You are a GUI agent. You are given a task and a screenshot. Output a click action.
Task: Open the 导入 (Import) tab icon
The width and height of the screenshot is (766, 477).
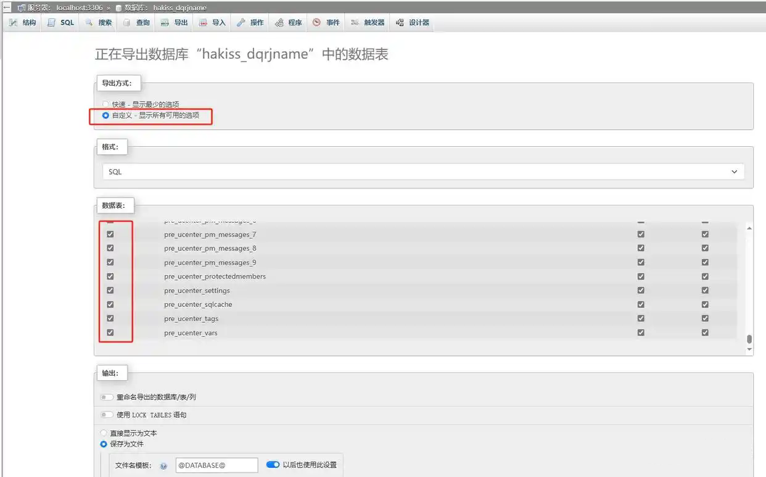tap(203, 23)
